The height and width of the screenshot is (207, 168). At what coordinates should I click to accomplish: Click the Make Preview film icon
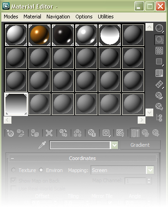point(159,84)
